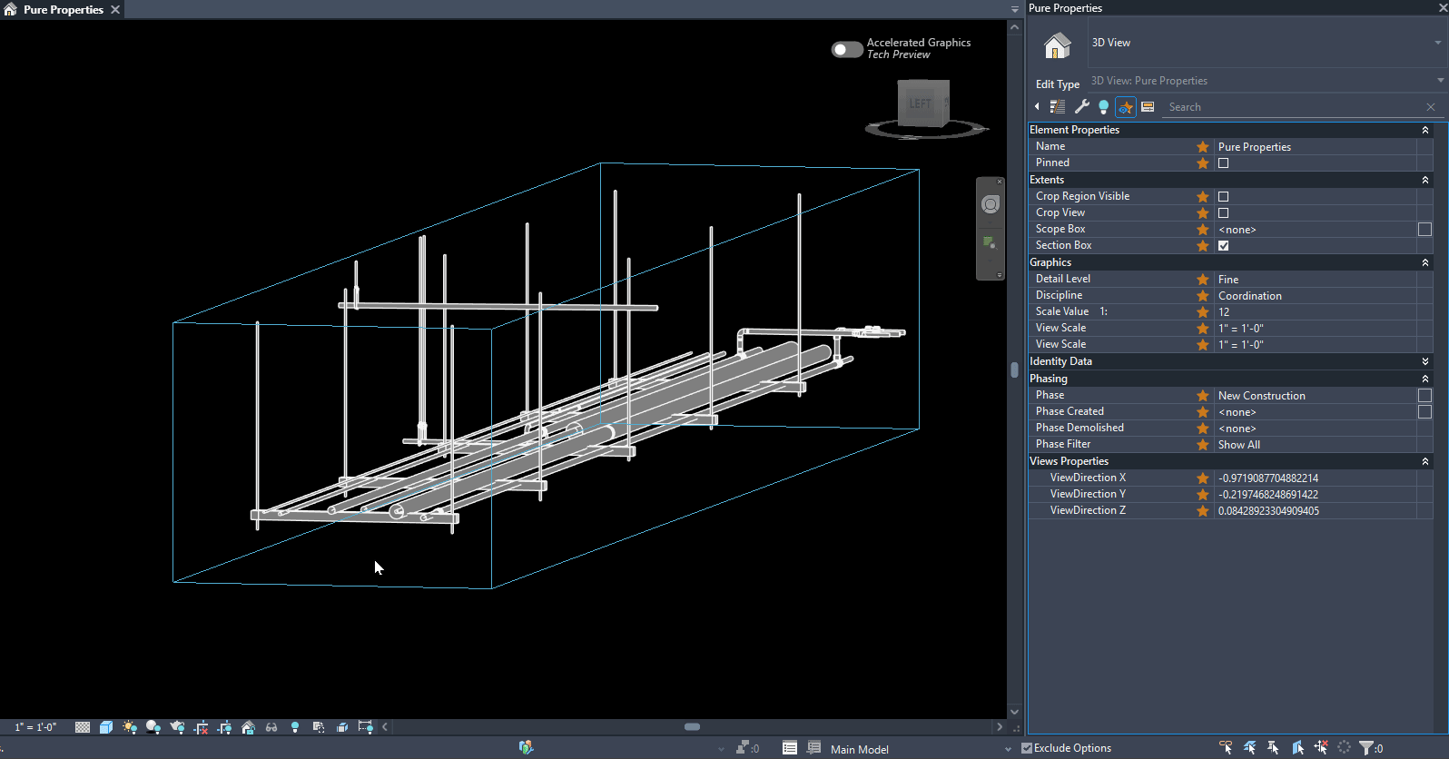Click the Show Crop Region icon

[224, 727]
